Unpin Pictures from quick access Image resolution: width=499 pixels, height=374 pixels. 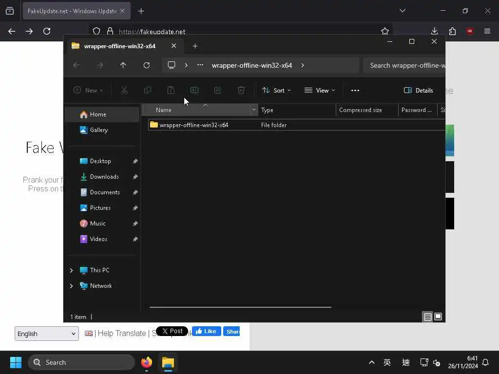point(135,208)
